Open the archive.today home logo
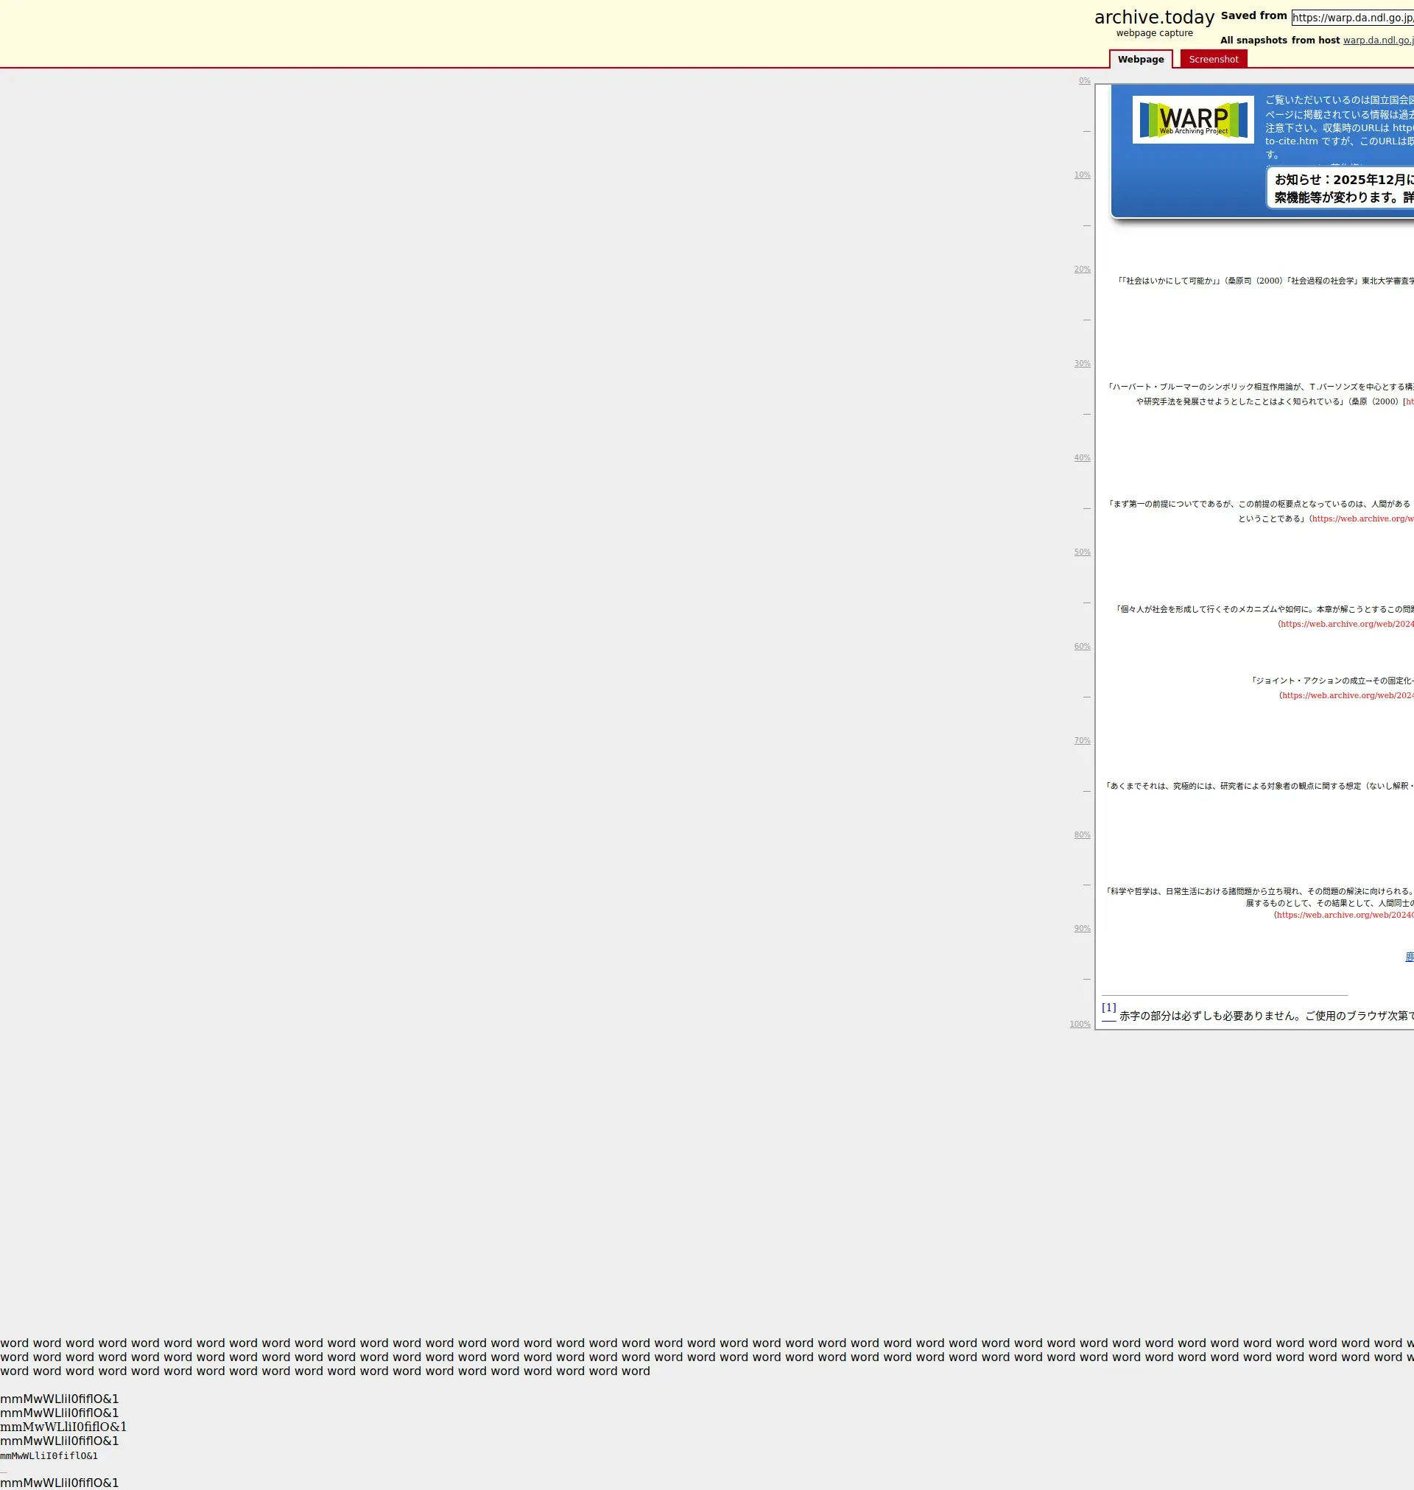The image size is (1414, 1490). point(1153,18)
